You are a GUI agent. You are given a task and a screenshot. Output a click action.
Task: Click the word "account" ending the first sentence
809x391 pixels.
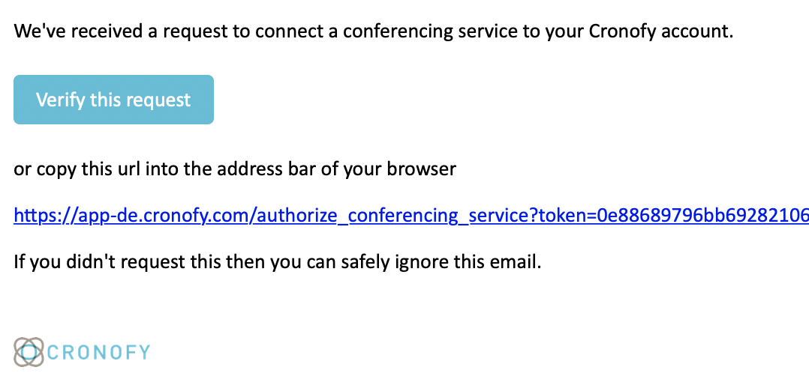(x=696, y=32)
